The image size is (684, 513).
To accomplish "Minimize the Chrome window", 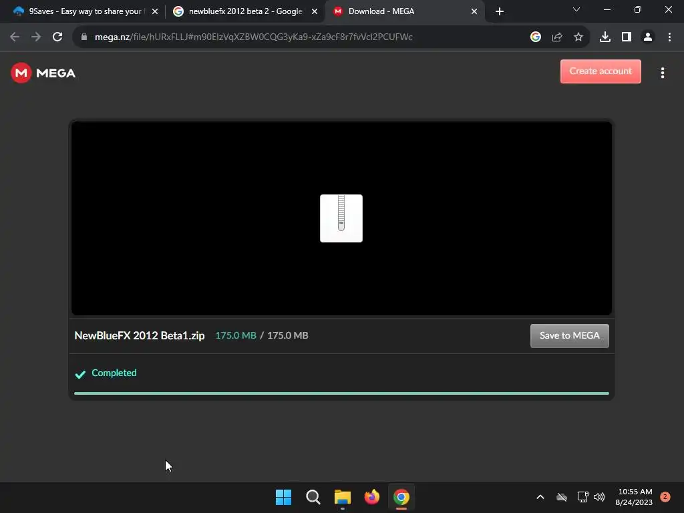I will 607,9.
